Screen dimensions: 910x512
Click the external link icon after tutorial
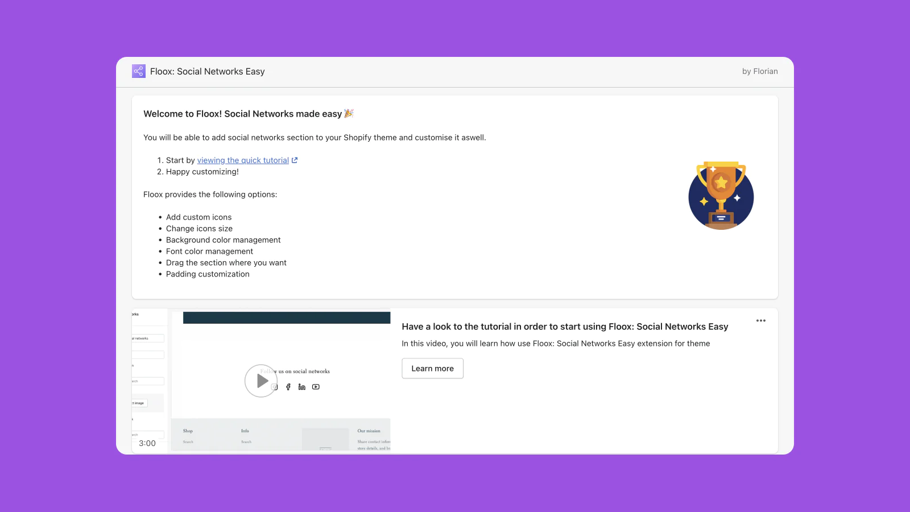tap(295, 160)
